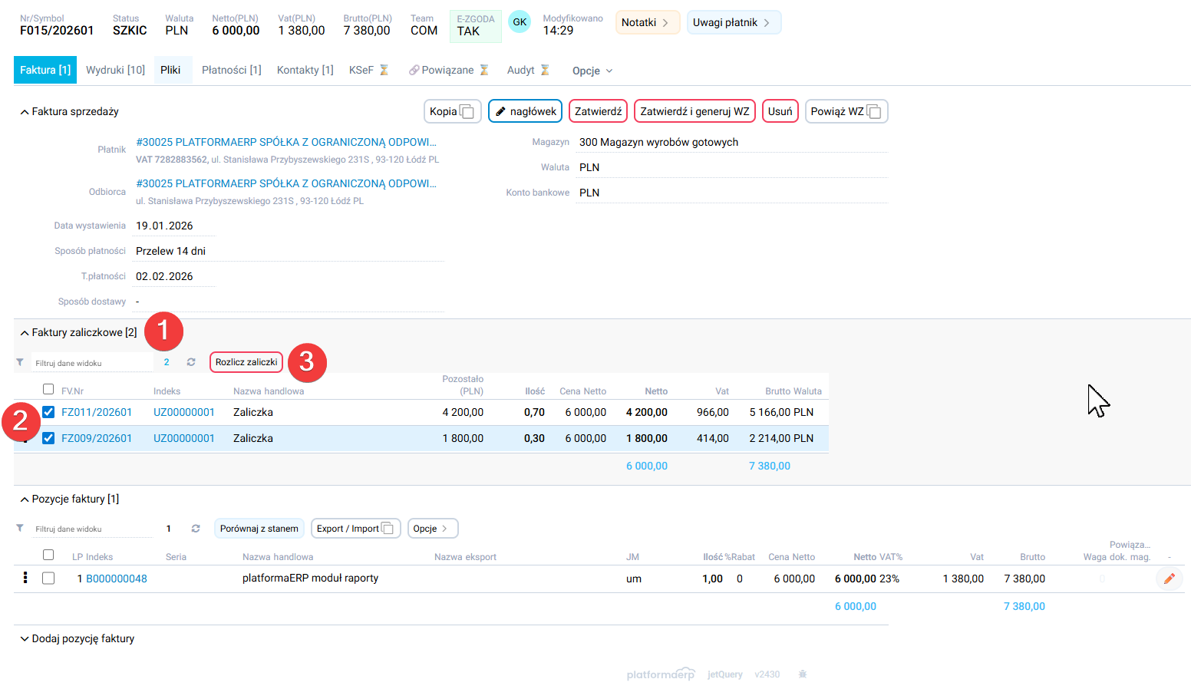Click the filter funnel icon in Pozycje faktury
The image size is (1191, 689).
[20, 528]
